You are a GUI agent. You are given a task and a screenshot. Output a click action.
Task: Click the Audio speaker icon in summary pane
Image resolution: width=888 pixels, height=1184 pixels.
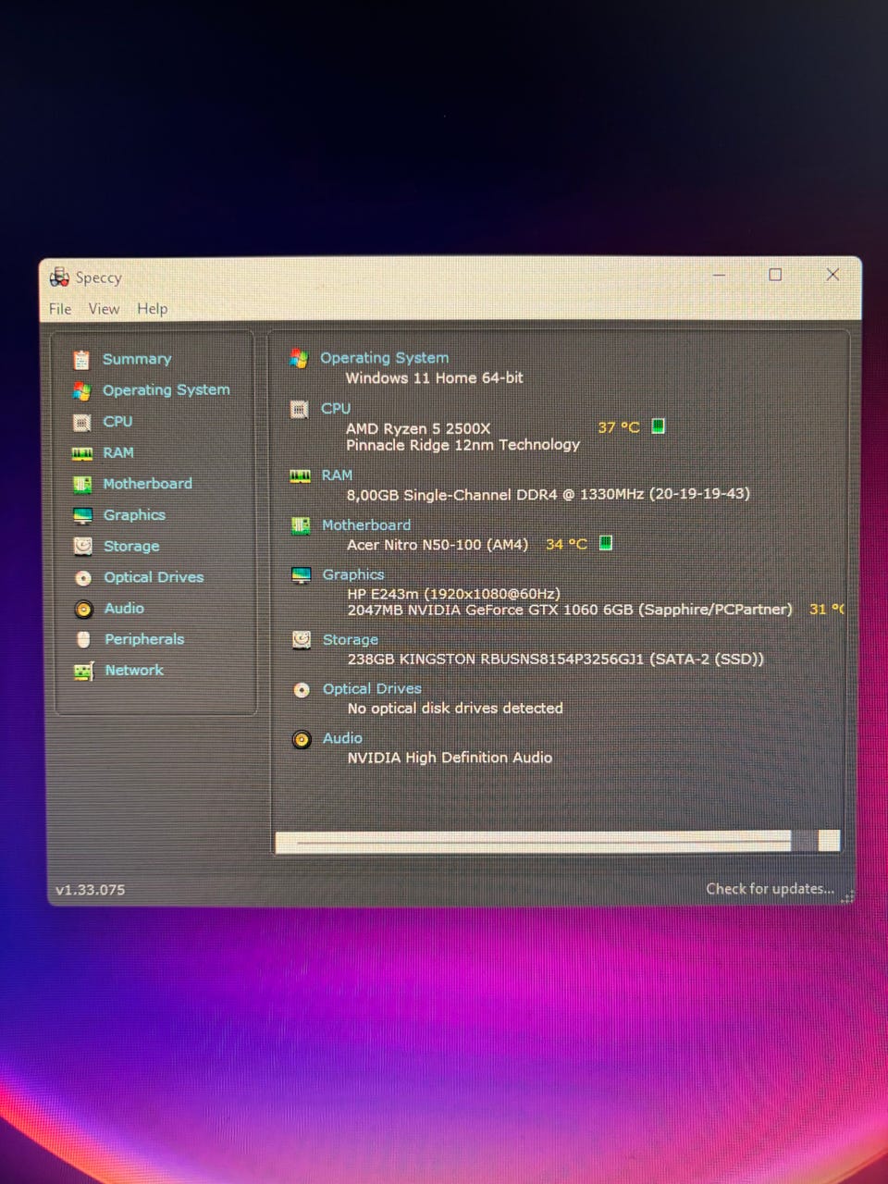coord(302,740)
